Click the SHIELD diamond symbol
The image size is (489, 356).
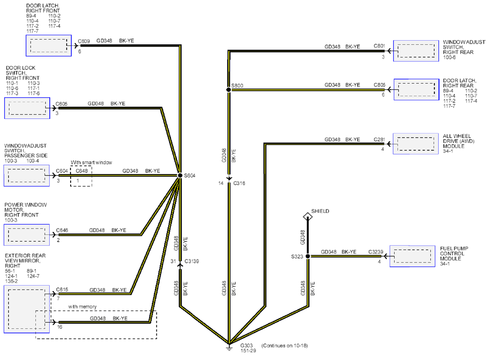pyautogui.click(x=307, y=216)
